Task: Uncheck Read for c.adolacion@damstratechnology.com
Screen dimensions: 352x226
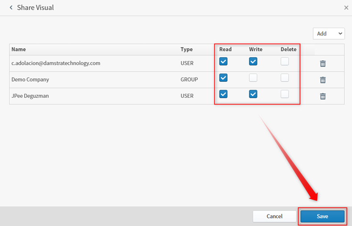Action: pyautogui.click(x=224, y=61)
